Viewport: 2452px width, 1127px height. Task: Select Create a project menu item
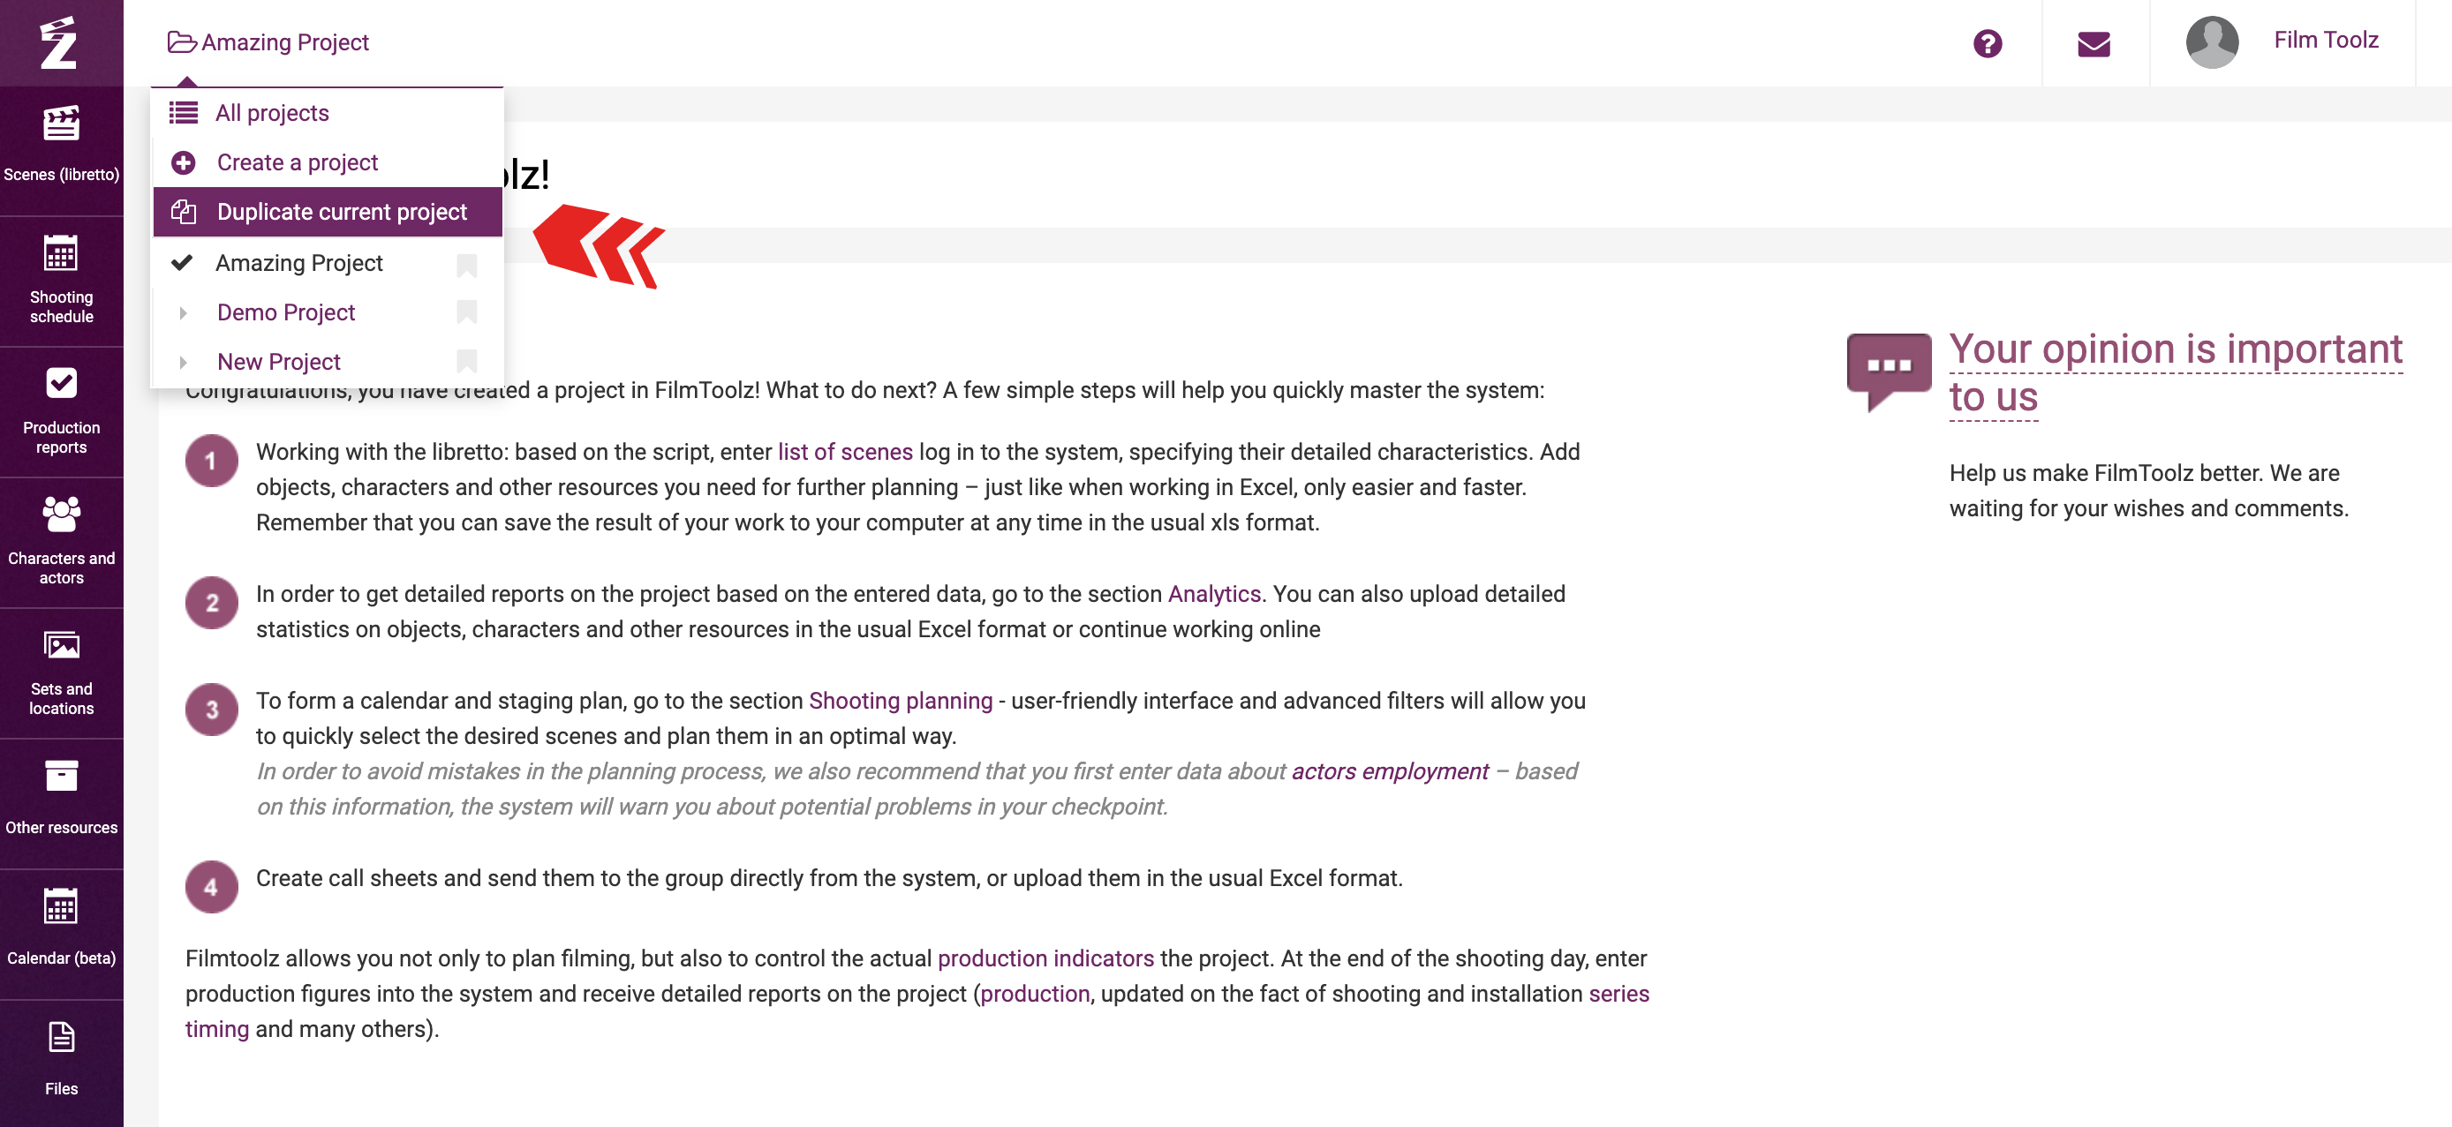point(328,162)
